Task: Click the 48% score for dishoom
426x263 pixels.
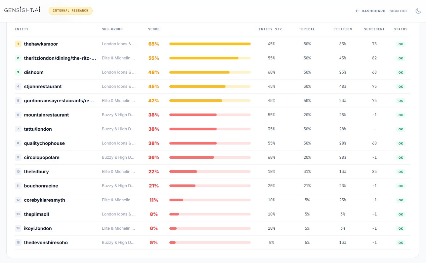Action: point(154,72)
